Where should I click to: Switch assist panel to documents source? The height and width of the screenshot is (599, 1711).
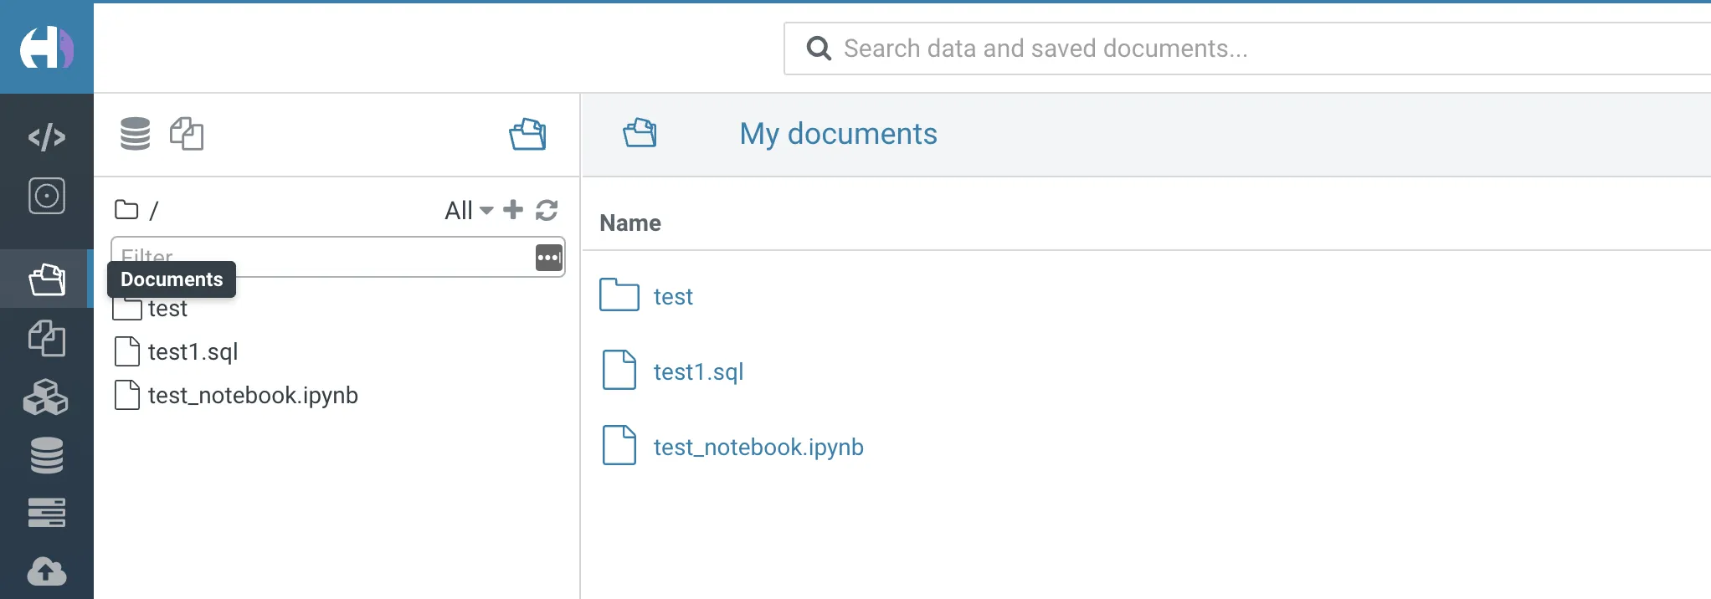click(527, 134)
